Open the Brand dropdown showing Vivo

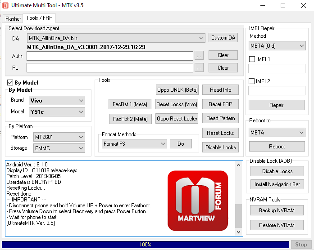point(57,101)
